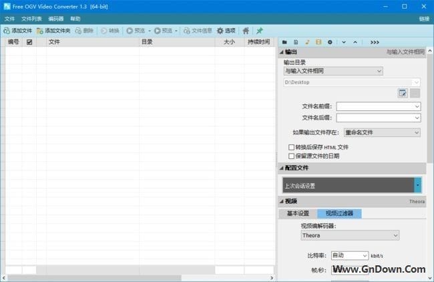The width and height of the screenshot is (434, 282).
Task: Sort by the 文件 column header
Action: (x=93, y=42)
